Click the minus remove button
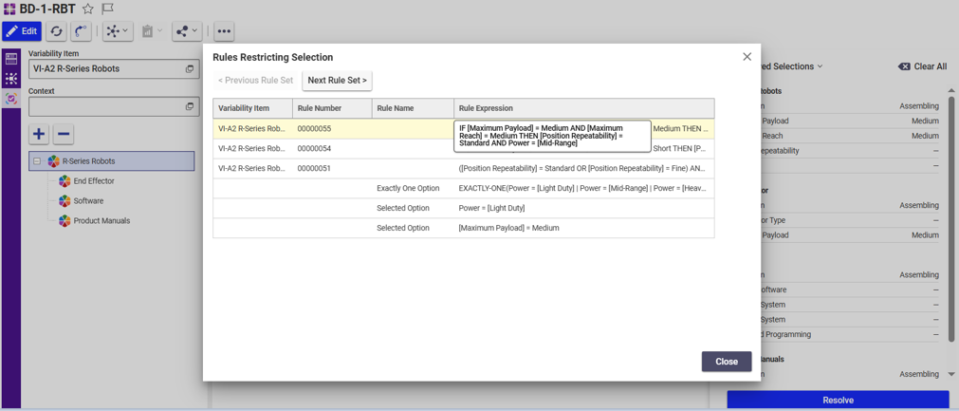 click(63, 133)
